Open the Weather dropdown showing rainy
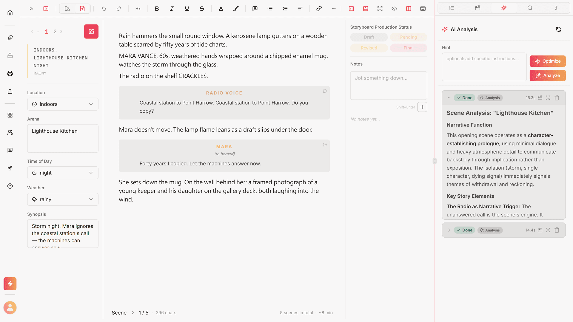The width and height of the screenshot is (573, 322). [63, 199]
